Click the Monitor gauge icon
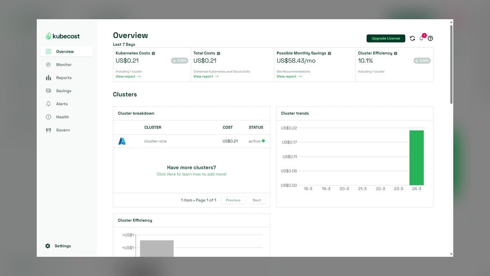 tap(48, 65)
